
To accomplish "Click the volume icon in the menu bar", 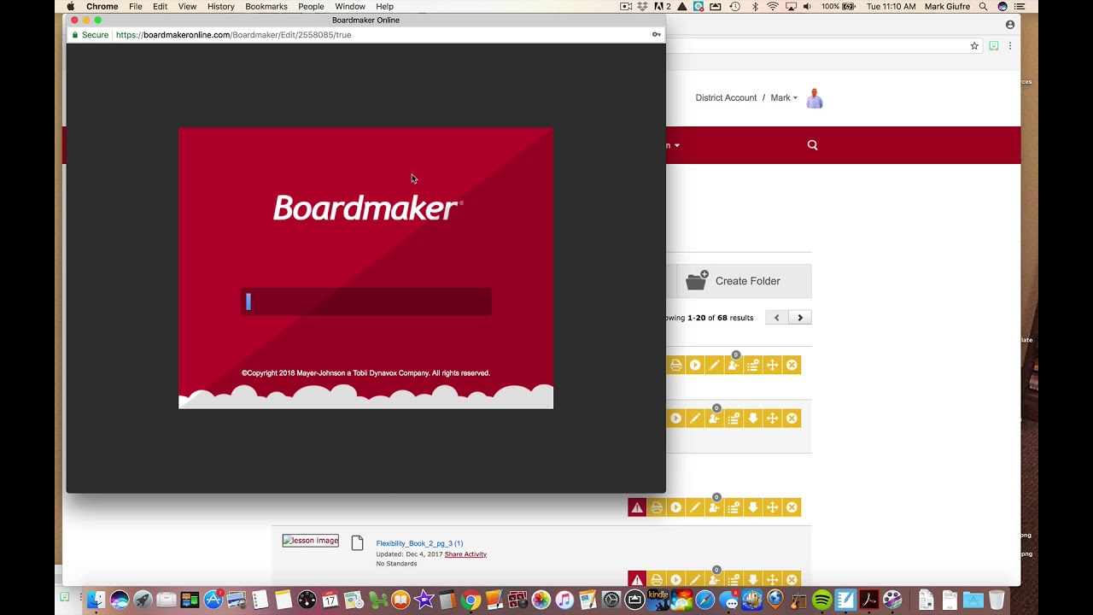I will [807, 7].
